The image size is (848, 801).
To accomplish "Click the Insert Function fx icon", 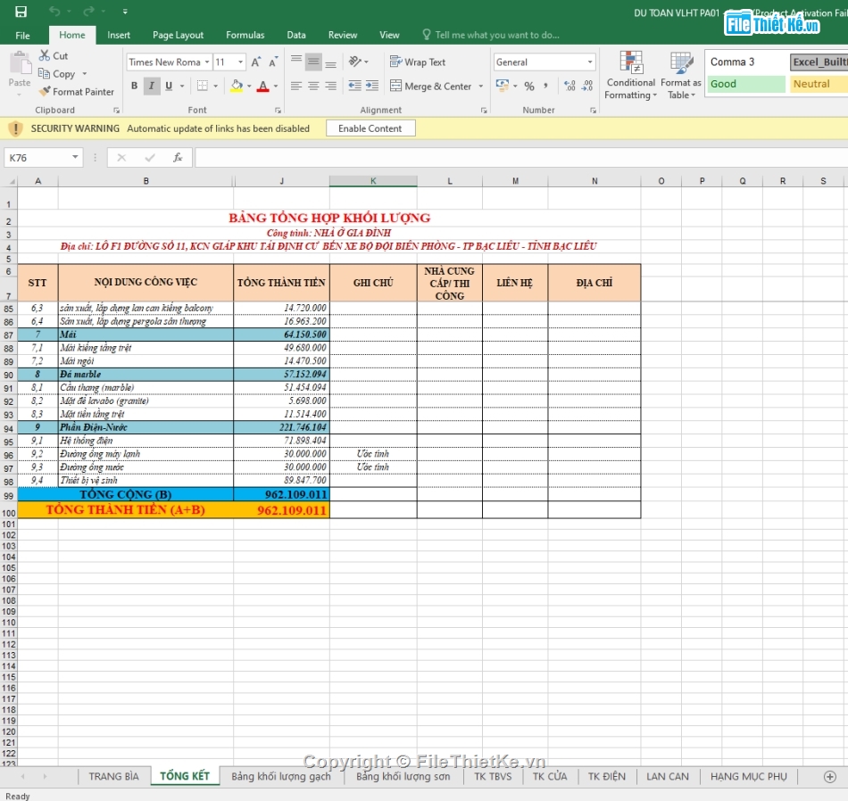I will tap(178, 157).
